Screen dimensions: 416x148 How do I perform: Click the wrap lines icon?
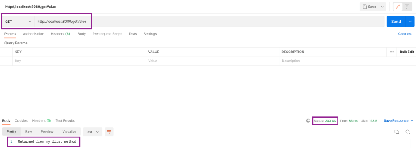point(109,132)
